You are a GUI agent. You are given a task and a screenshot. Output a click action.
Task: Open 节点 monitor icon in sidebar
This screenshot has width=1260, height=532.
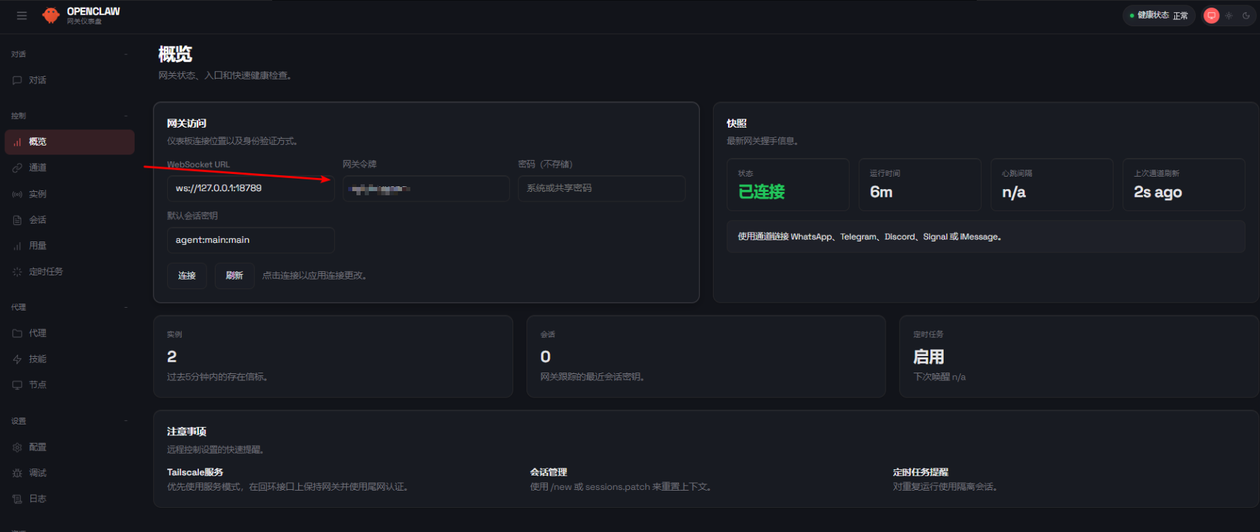[17, 385]
